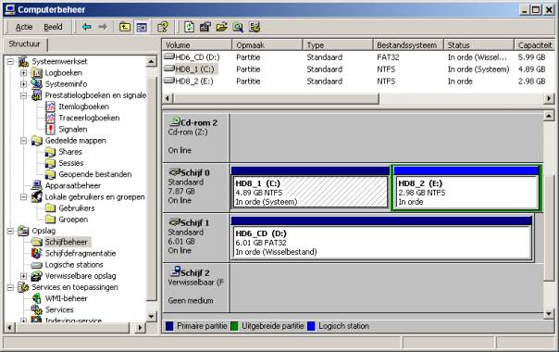Click the Primaire partitie dark blue swatch
Screen dimensions: 559x352
(x=169, y=326)
